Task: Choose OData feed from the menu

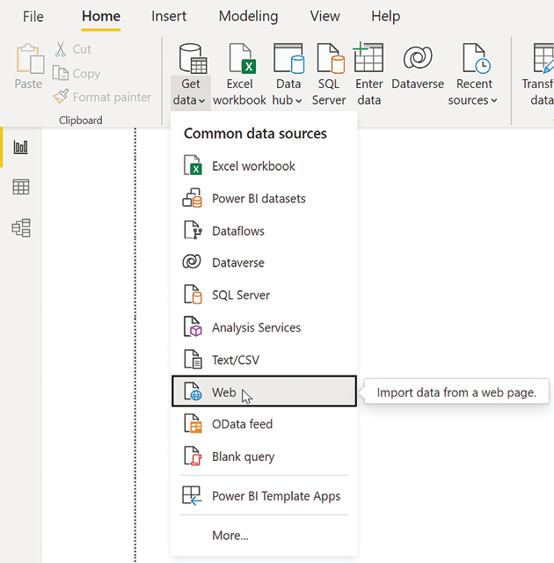Action: [264, 424]
